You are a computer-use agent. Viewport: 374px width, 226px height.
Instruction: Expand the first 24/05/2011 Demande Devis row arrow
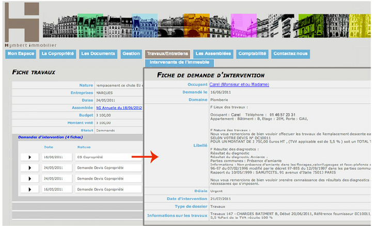coord(30,168)
